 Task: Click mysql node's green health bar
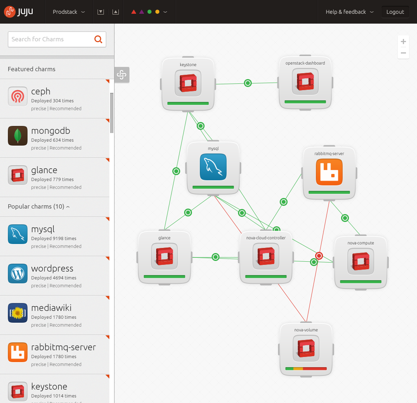pyautogui.click(x=213, y=187)
